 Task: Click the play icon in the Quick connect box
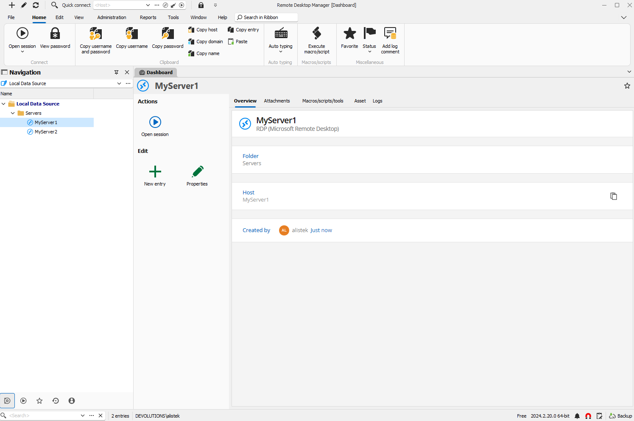pos(182,5)
